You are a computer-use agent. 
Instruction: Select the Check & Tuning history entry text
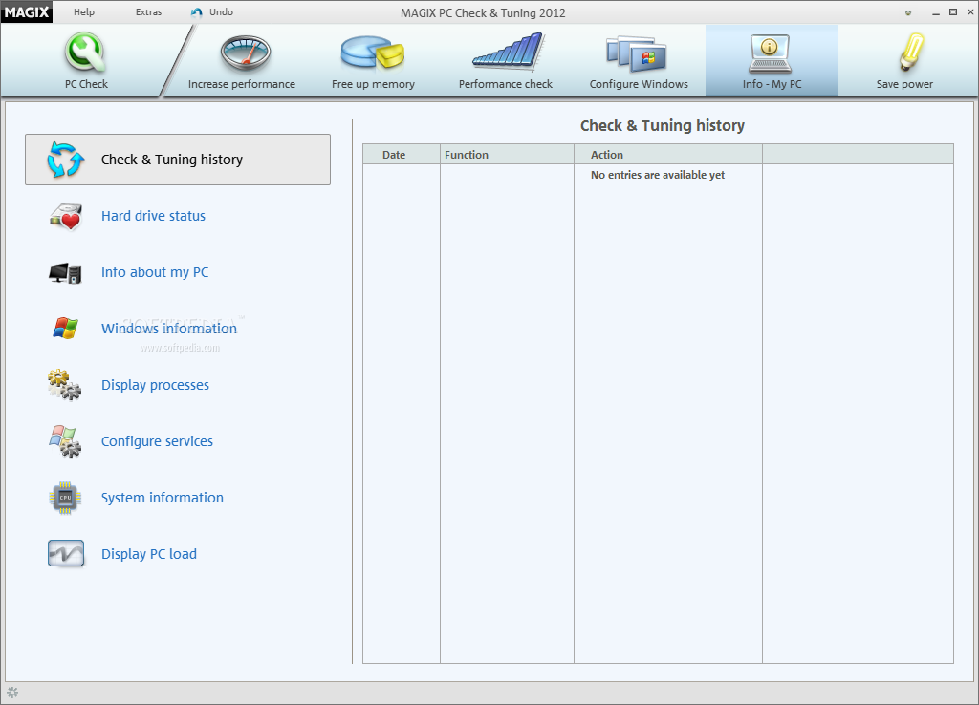(172, 160)
